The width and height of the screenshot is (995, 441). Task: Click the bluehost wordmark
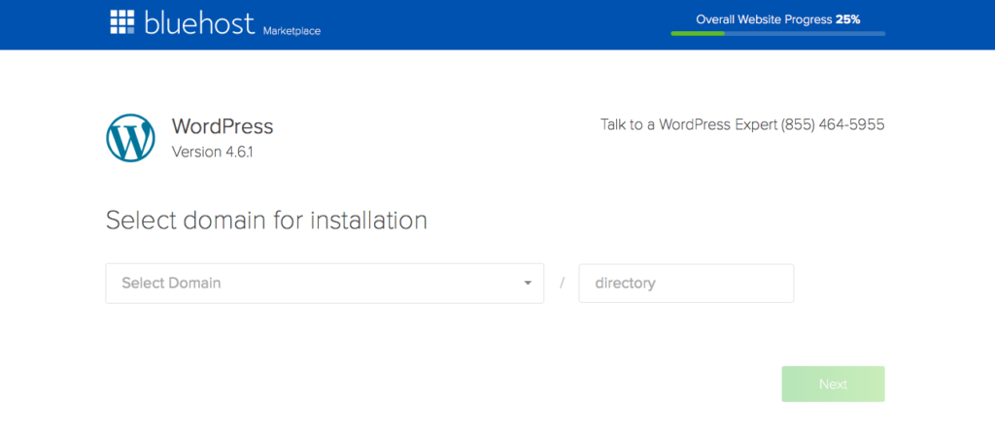click(200, 22)
